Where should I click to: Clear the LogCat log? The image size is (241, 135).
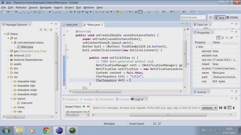(x=225, y=108)
